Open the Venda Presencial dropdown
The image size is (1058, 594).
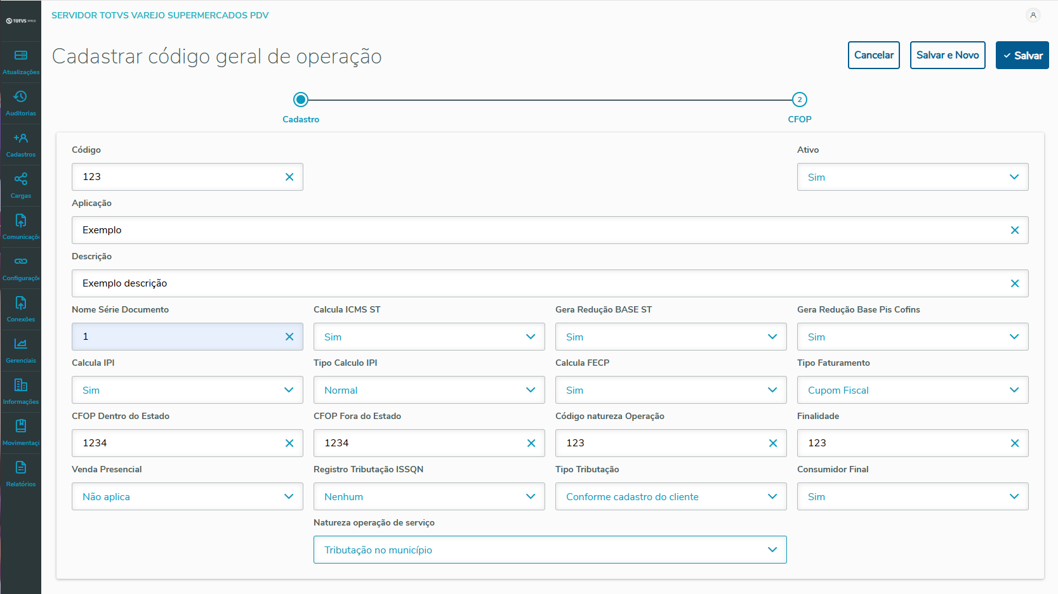pyautogui.click(x=187, y=496)
